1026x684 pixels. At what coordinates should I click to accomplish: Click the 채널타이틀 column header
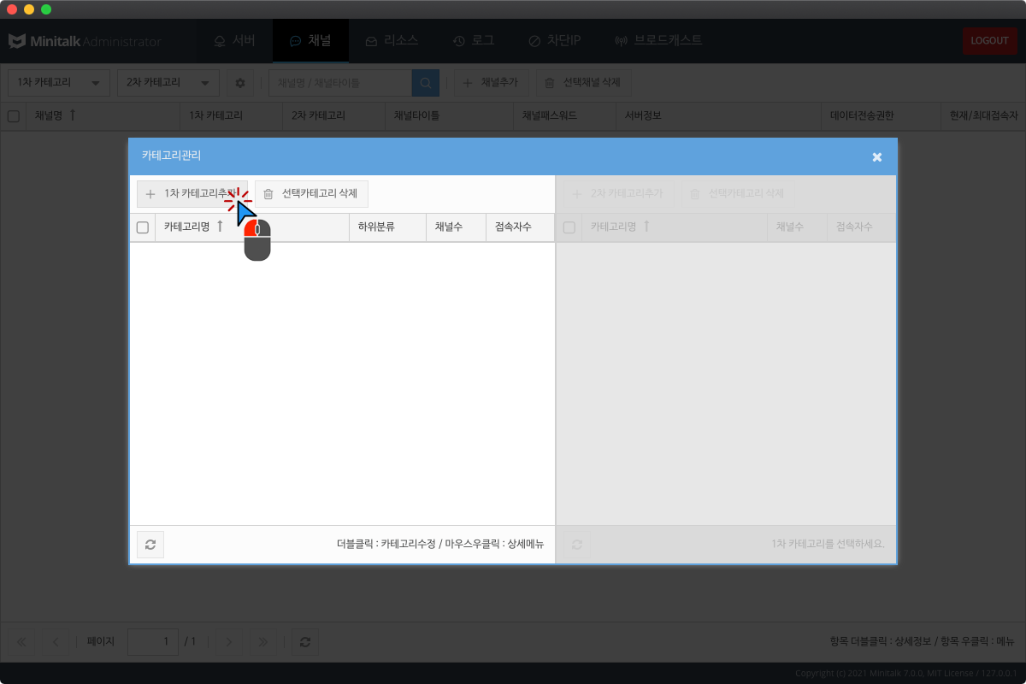449,115
